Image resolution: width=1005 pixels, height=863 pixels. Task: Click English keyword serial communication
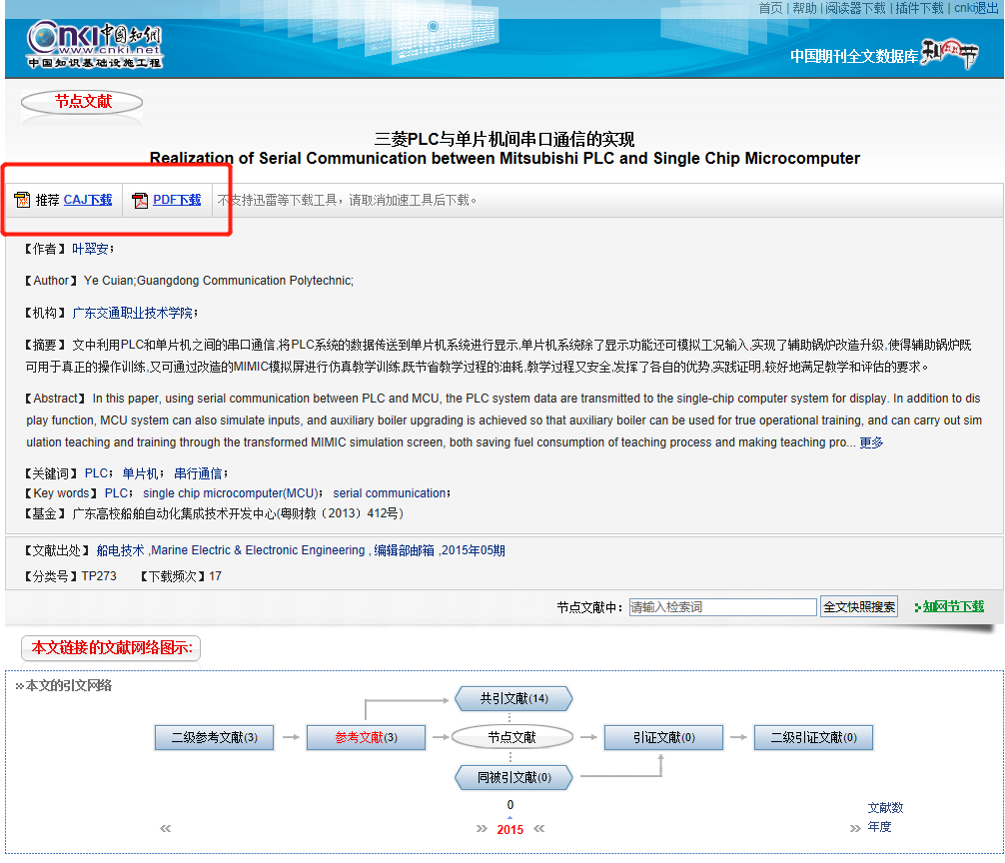click(389, 493)
